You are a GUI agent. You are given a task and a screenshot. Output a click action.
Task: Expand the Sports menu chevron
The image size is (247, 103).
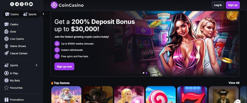click(x=36, y=65)
